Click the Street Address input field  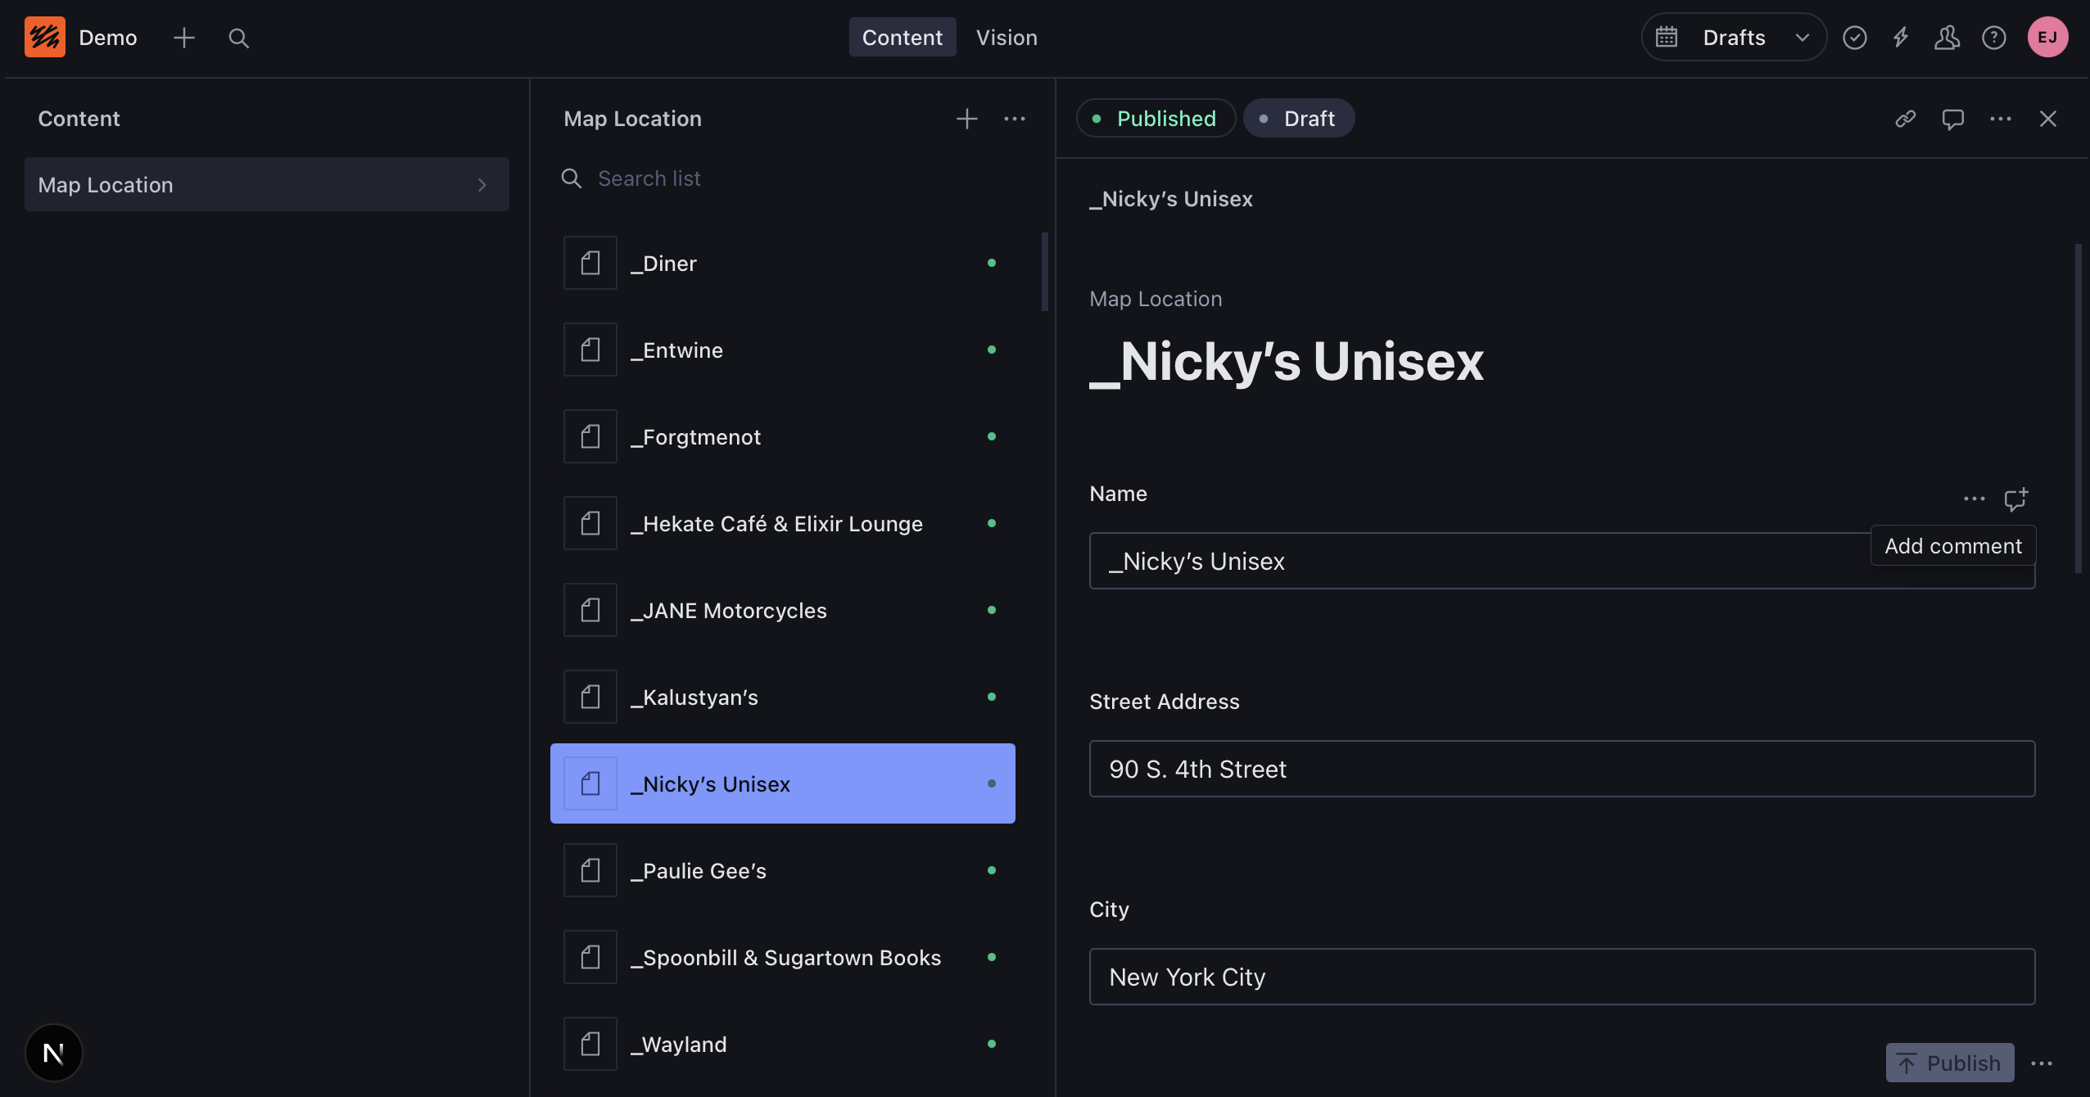[x=1562, y=769]
